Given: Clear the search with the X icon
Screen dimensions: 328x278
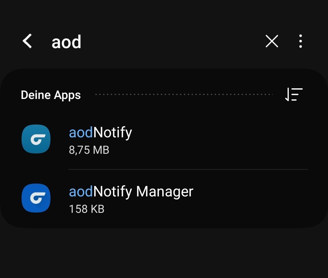Looking at the screenshot, I should [x=272, y=41].
